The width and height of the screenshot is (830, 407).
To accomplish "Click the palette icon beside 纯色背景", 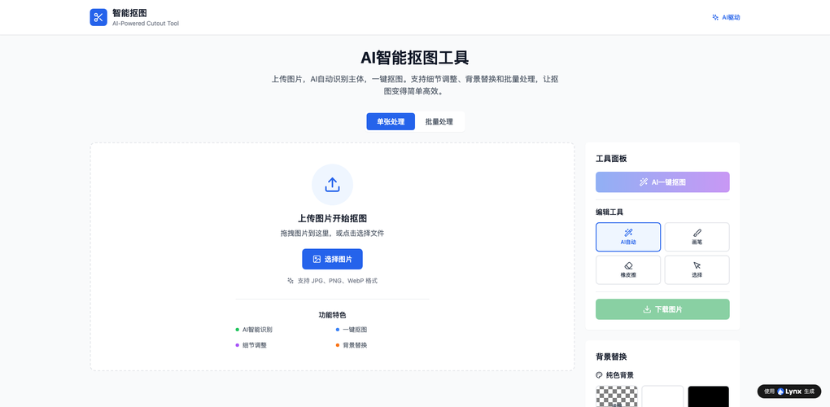I will click(599, 375).
